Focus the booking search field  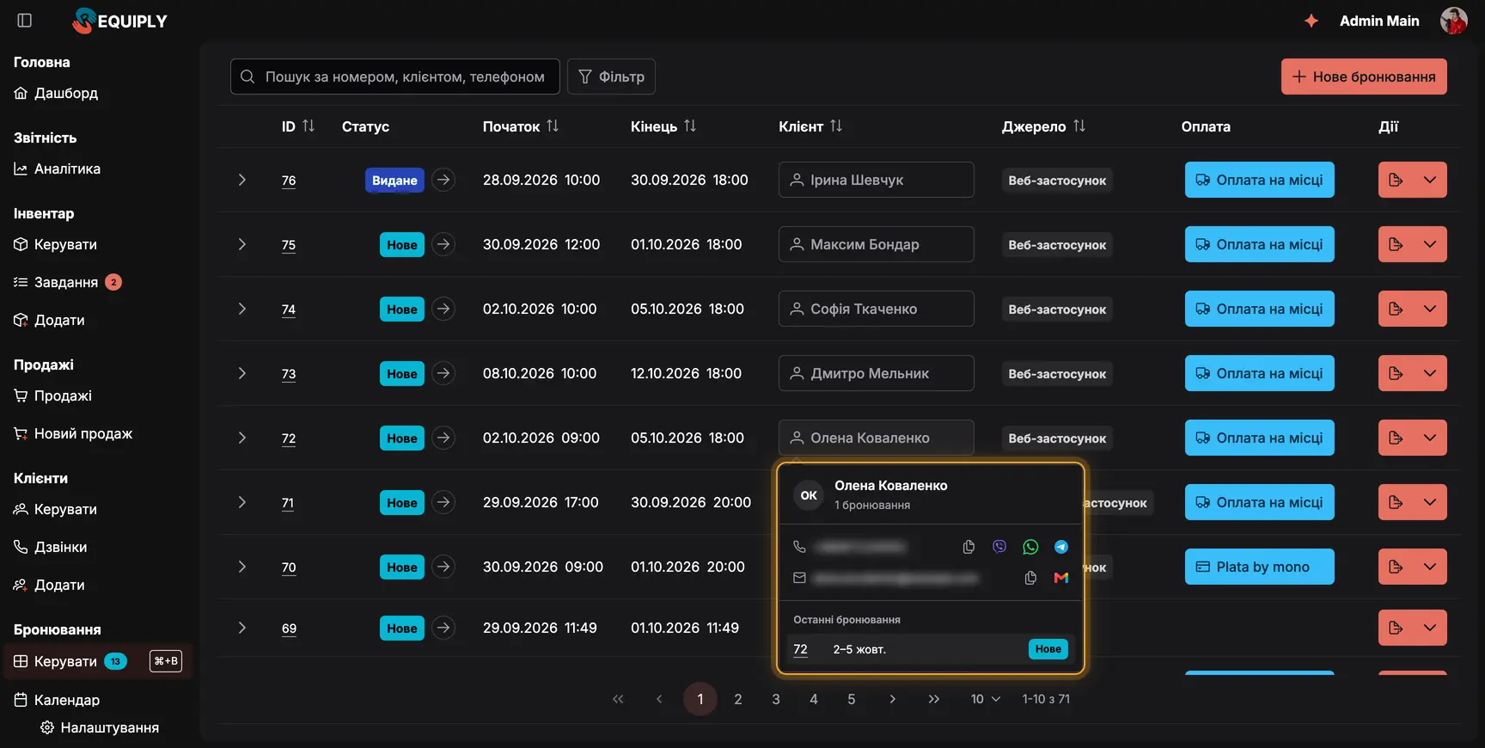pos(395,77)
